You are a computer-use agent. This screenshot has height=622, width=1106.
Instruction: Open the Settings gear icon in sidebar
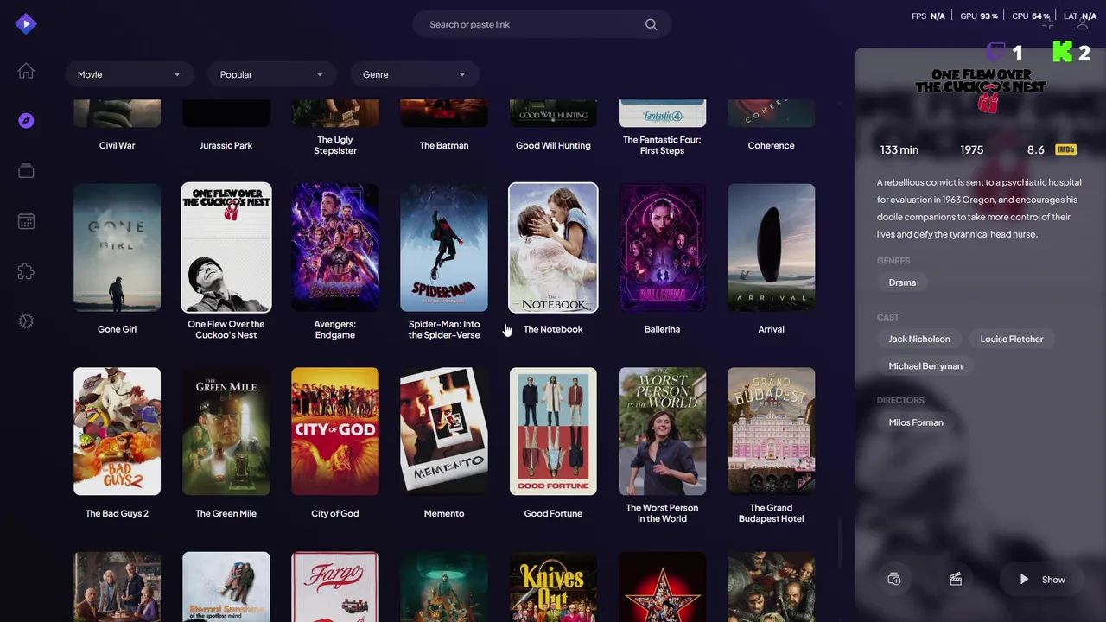[x=26, y=321]
